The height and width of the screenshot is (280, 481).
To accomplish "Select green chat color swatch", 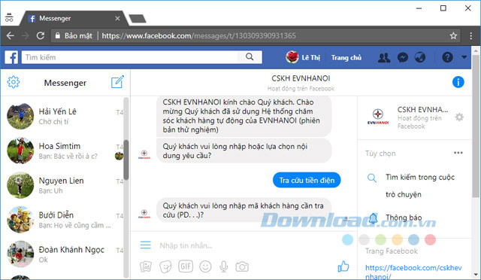I will (381, 240).
